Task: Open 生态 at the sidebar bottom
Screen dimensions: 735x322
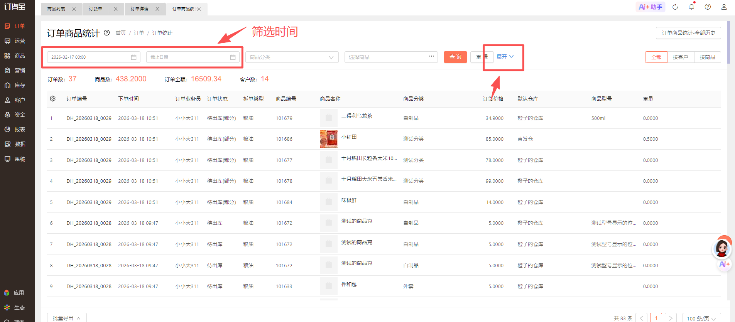Action: [x=14, y=307]
